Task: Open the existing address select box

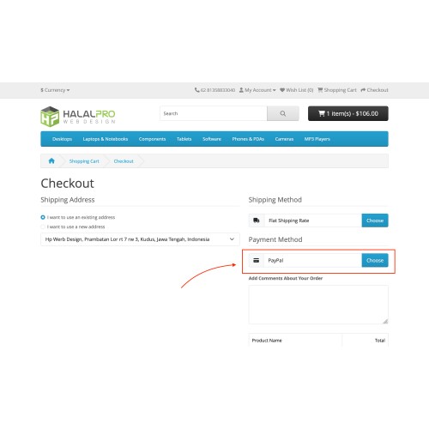Action: [140, 239]
